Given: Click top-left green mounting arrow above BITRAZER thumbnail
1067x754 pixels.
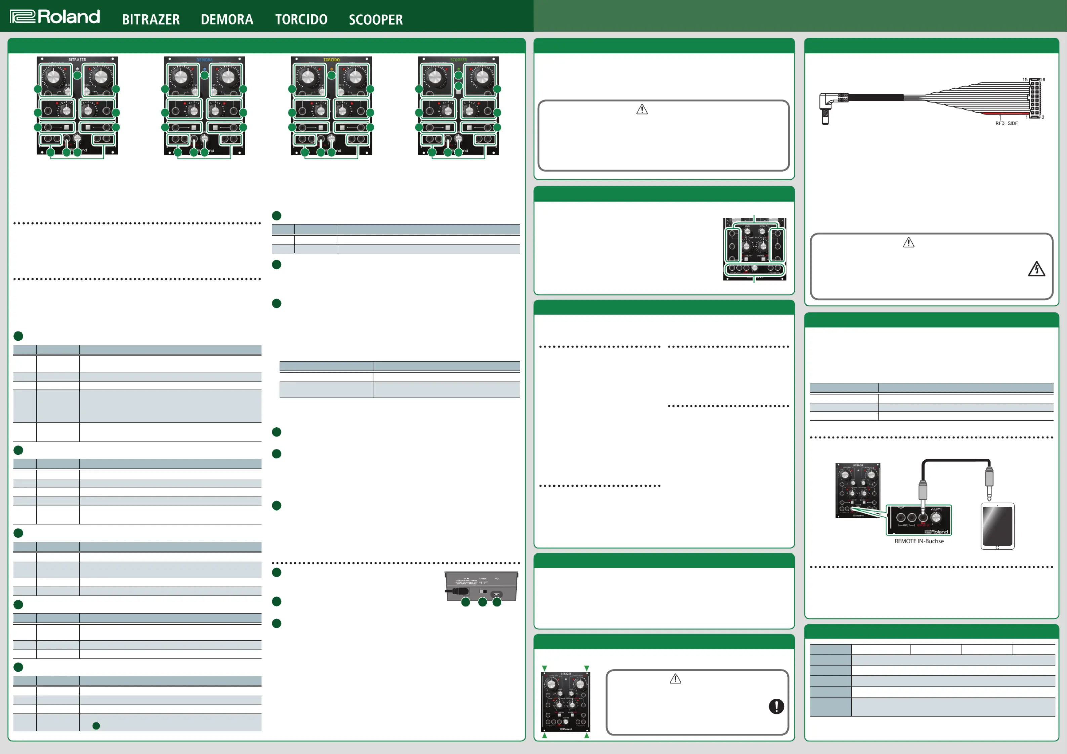Looking at the screenshot, I should (545, 668).
